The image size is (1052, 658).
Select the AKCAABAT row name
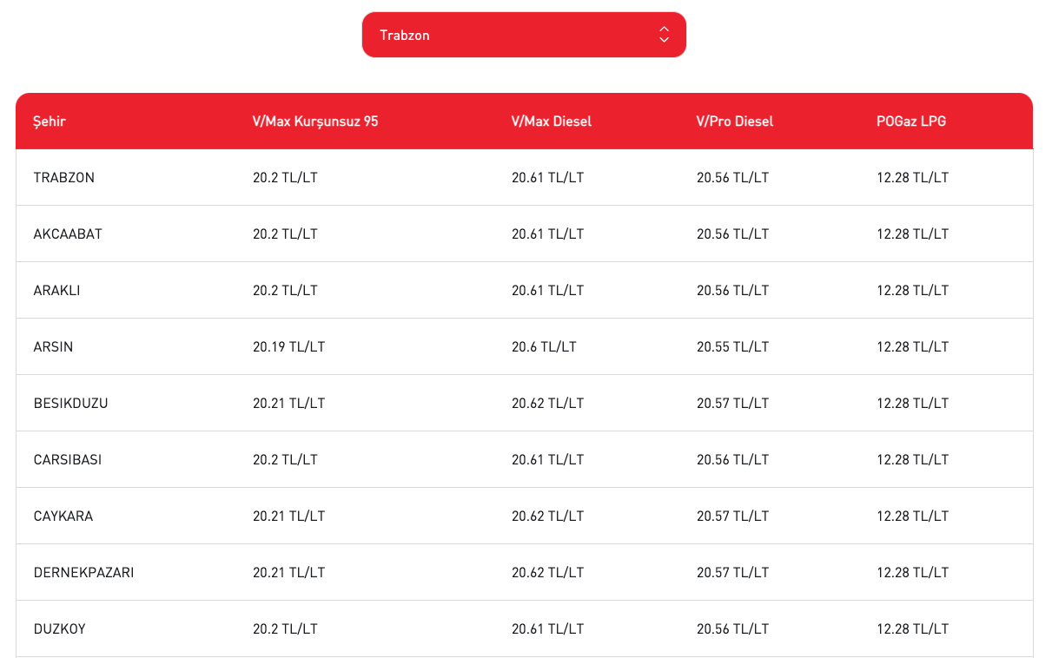tap(68, 234)
